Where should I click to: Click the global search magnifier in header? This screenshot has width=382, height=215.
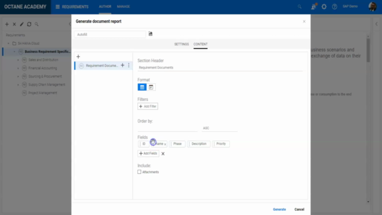(300, 7)
